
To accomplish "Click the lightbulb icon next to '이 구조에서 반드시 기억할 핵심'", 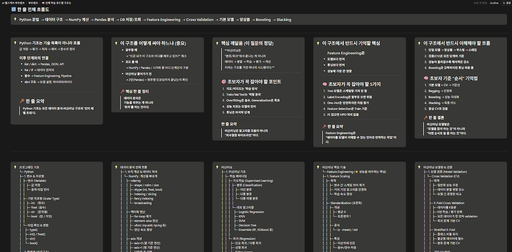I will (x=318, y=43).
